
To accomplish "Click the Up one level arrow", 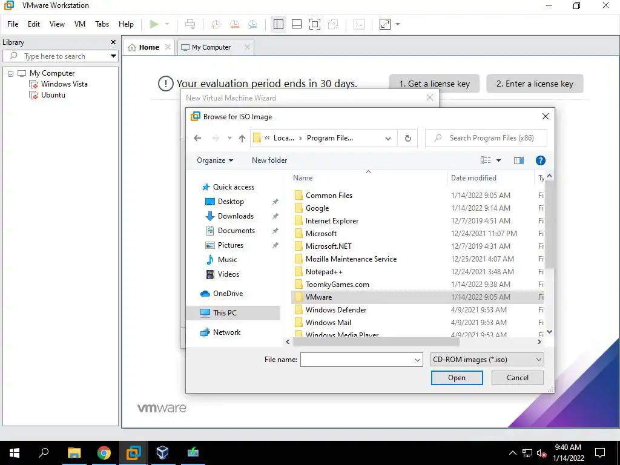I will (242, 138).
